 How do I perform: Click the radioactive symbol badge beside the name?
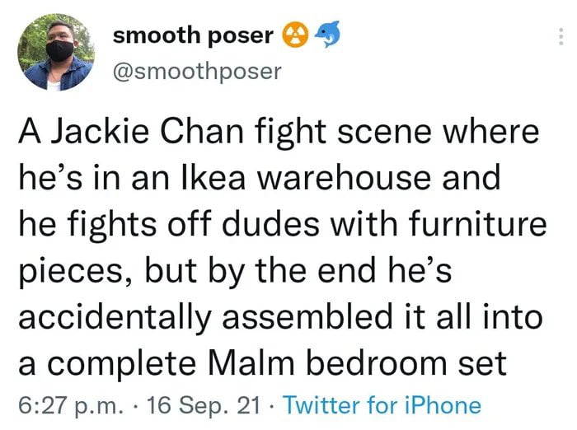click(x=294, y=35)
